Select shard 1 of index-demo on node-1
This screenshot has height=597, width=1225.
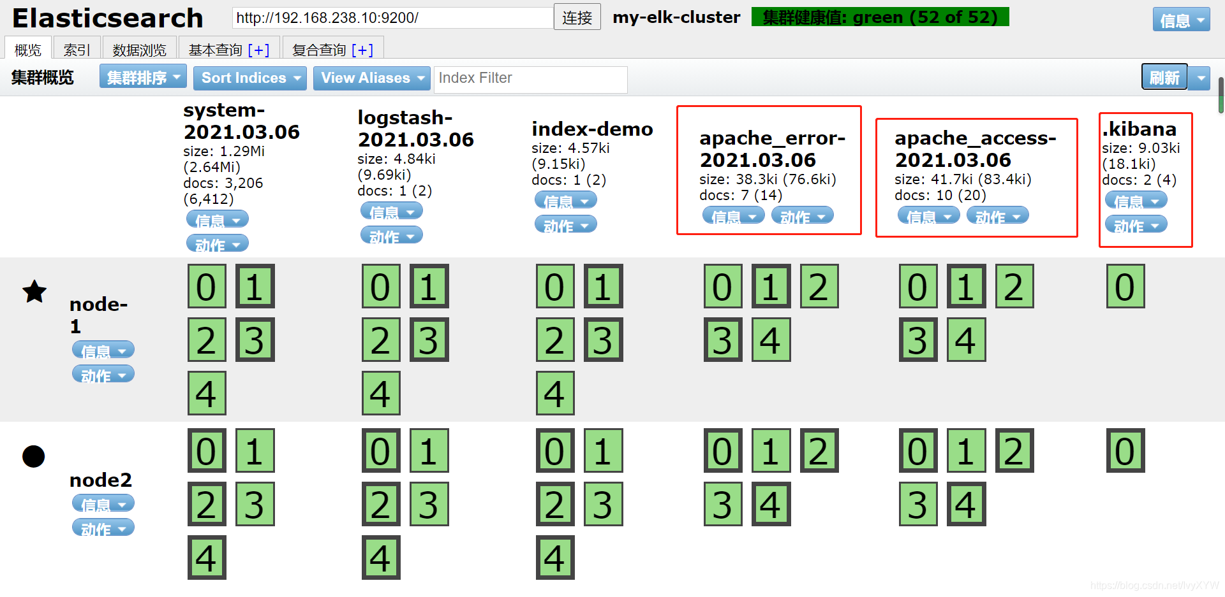[x=604, y=286]
